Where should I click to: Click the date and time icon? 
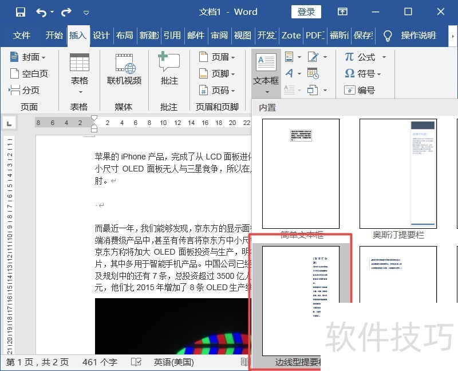[313, 73]
